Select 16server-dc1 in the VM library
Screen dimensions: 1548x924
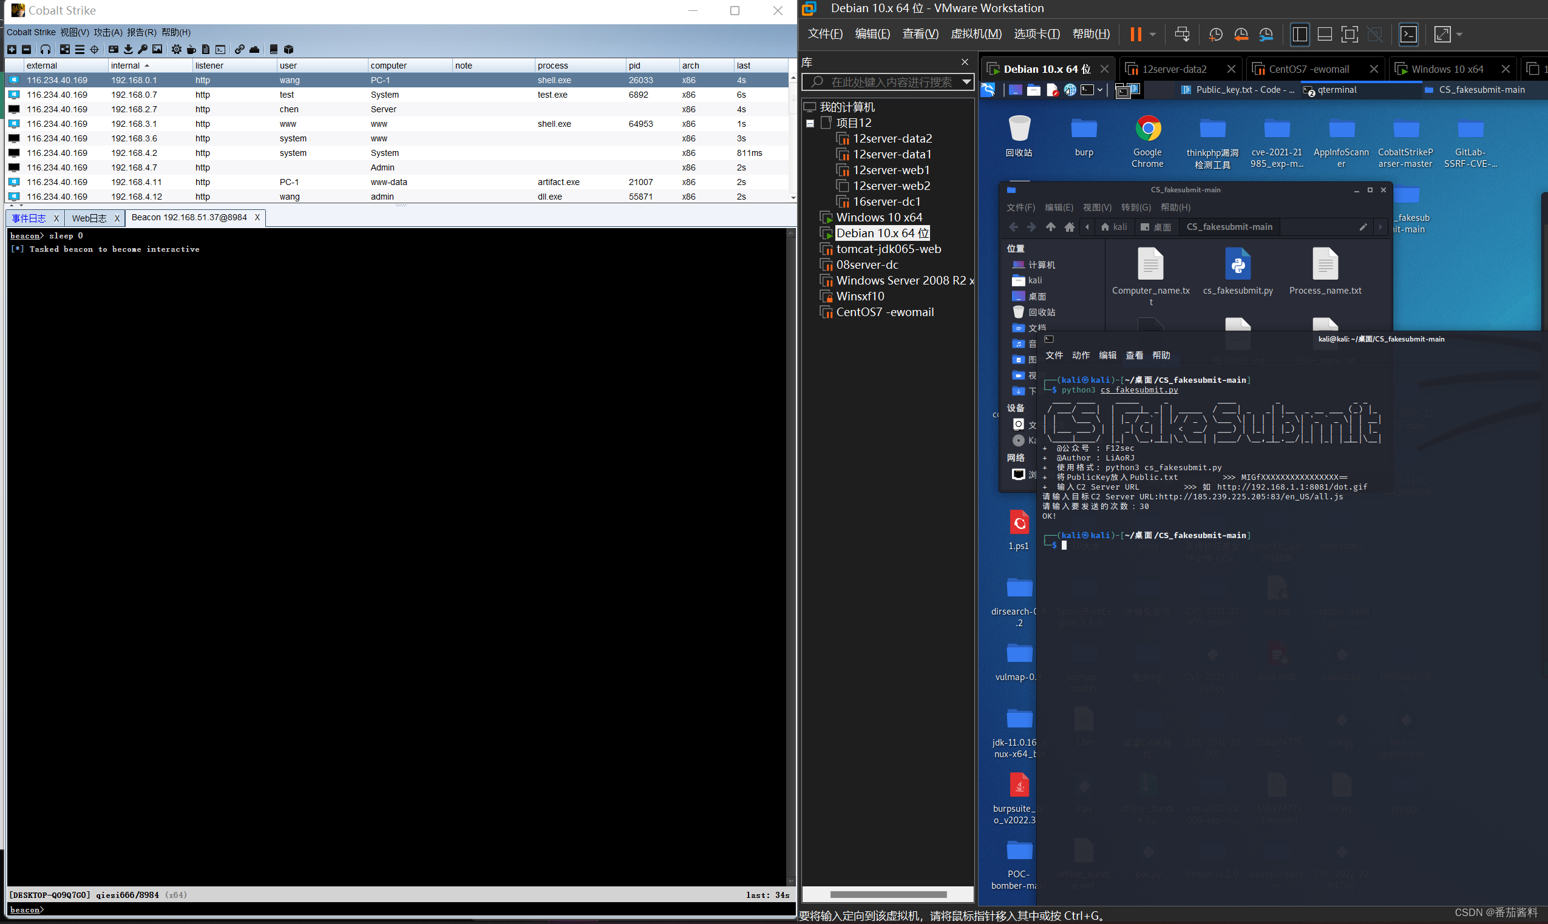[x=886, y=202]
